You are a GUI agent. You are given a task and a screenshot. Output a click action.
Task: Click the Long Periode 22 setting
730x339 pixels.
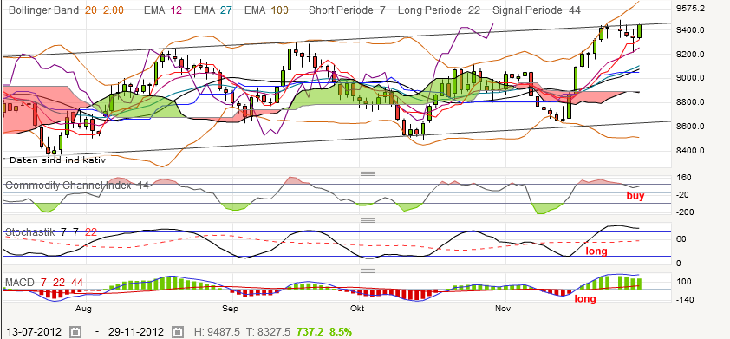439,10
